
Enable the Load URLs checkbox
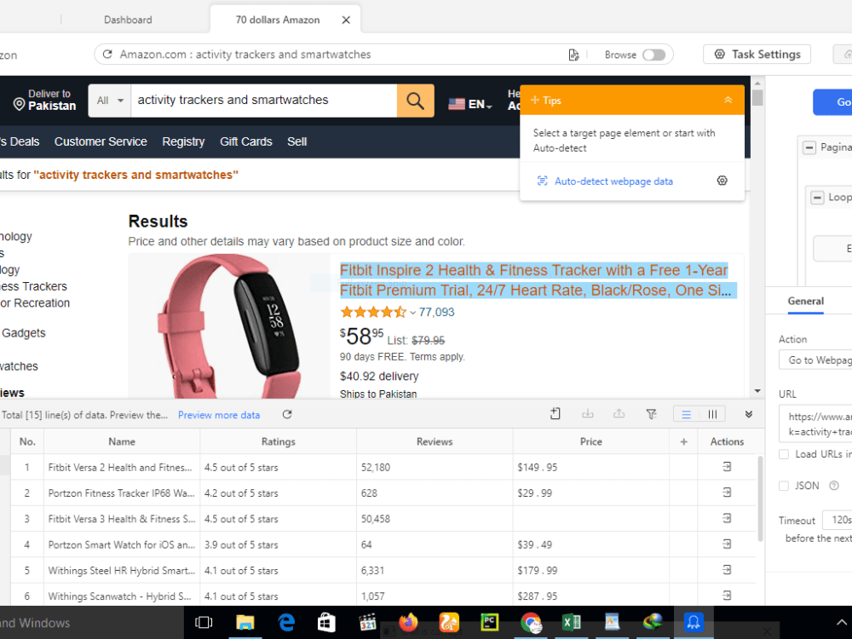click(784, 454)
